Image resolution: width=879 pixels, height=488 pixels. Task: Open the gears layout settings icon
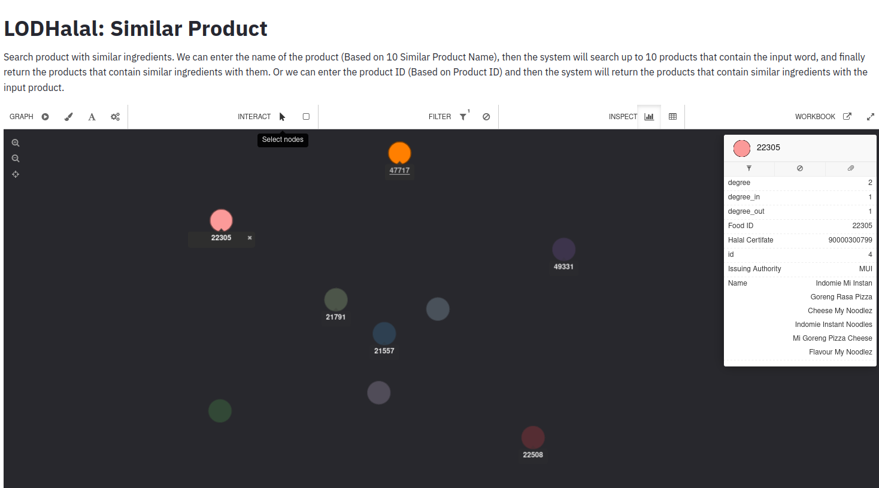tap(115, 116)
